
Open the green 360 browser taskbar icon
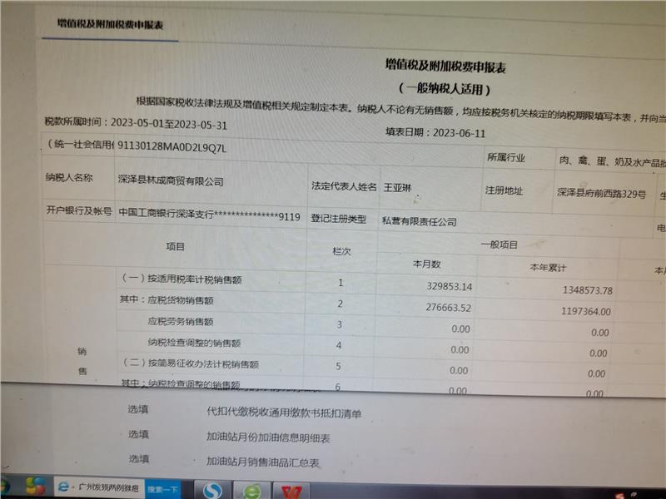(252, 489)
